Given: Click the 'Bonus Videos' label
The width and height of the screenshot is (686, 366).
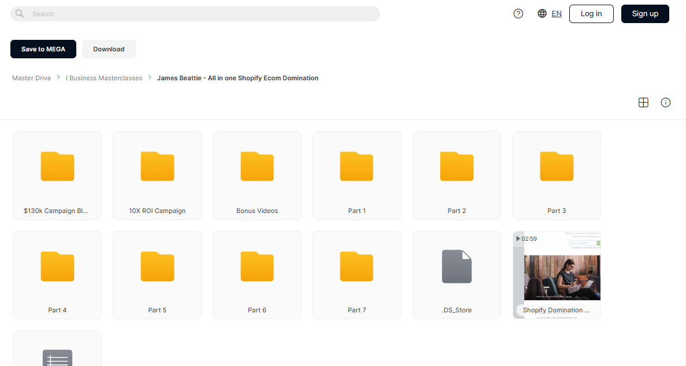Looking at the screenshot, I should click(x=257, y=211).
